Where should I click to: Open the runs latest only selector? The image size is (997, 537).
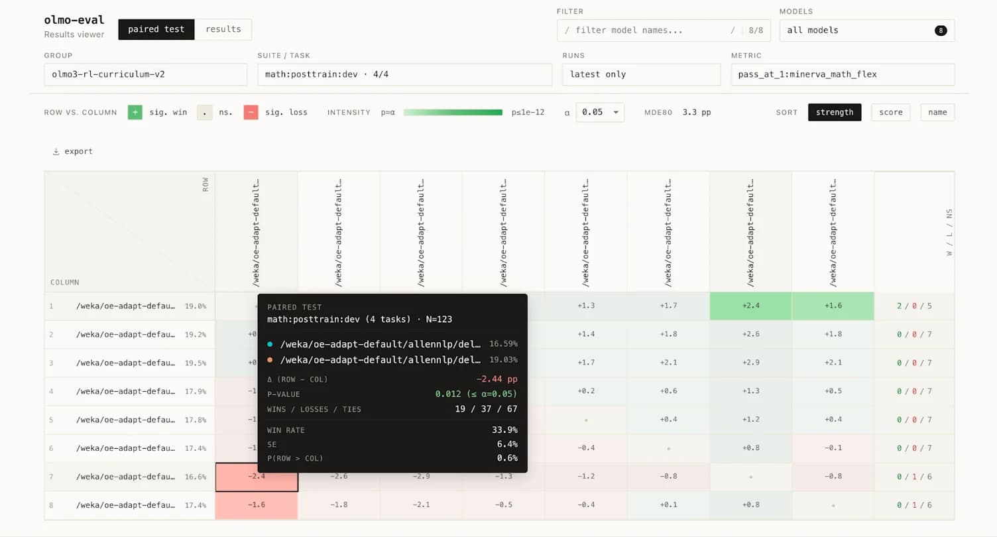(641, 74)
